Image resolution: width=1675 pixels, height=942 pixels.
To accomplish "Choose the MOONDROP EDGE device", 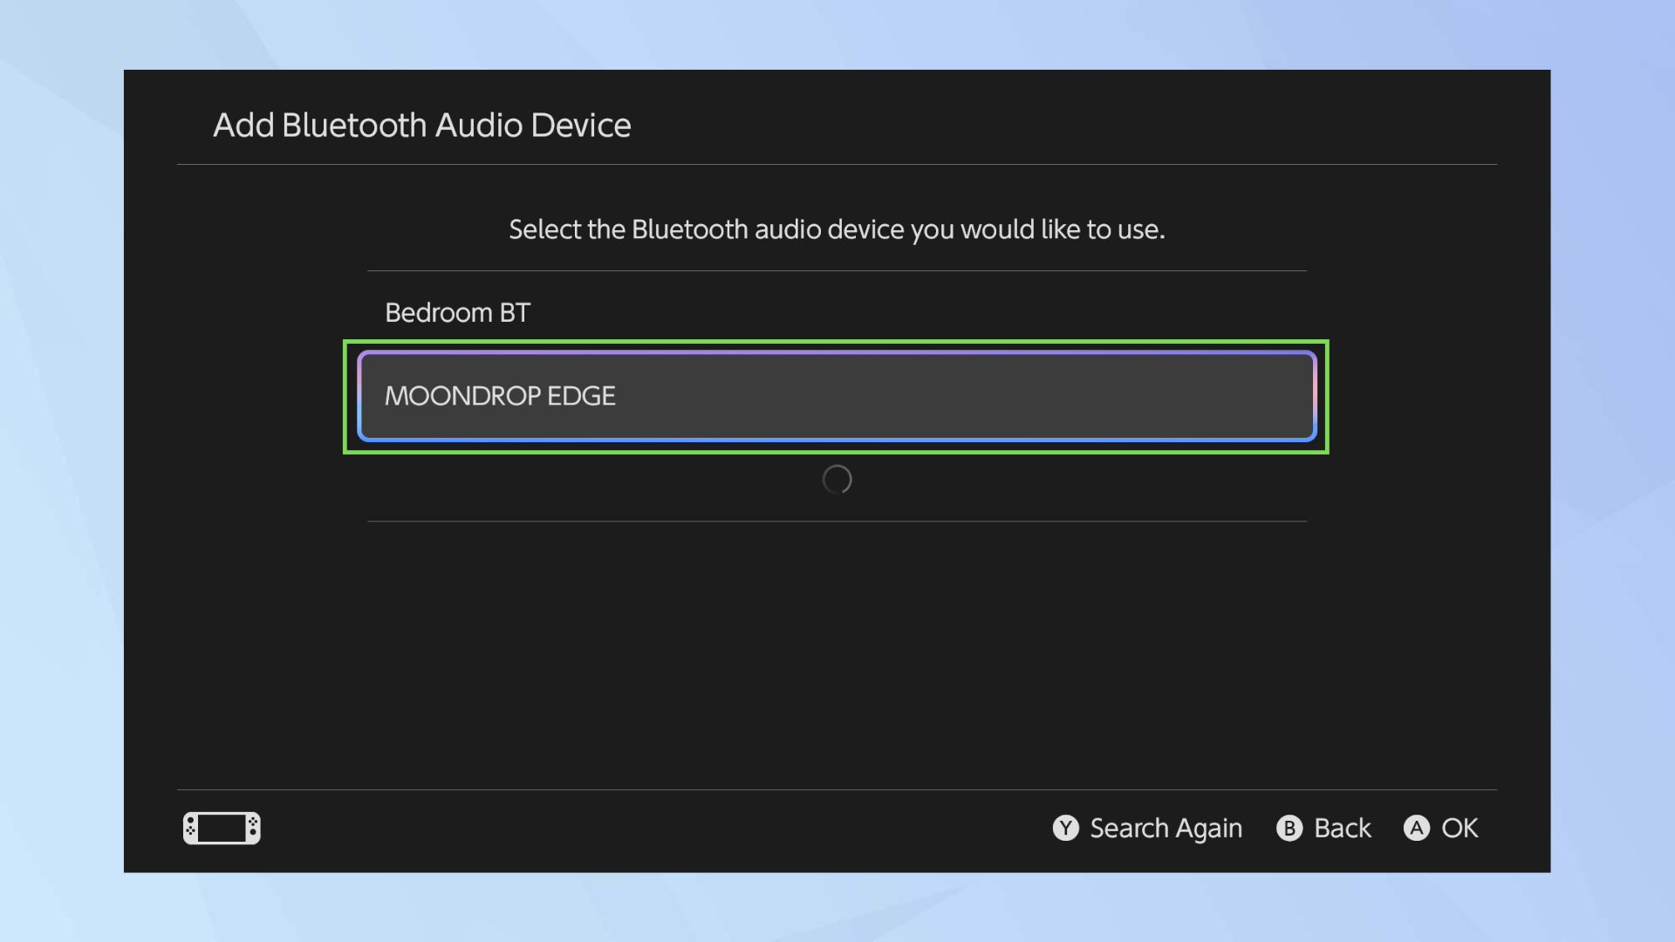I will click(x=836, y=396).
